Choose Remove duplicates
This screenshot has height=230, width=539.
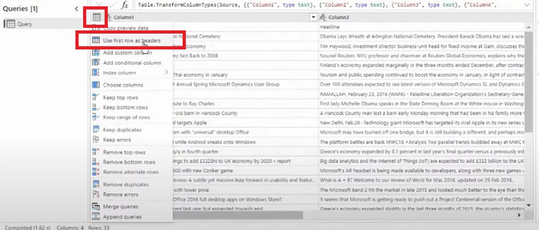(126, 184)
